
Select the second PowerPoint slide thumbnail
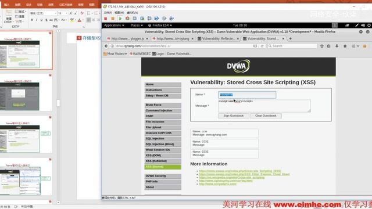tap(26, 92)
